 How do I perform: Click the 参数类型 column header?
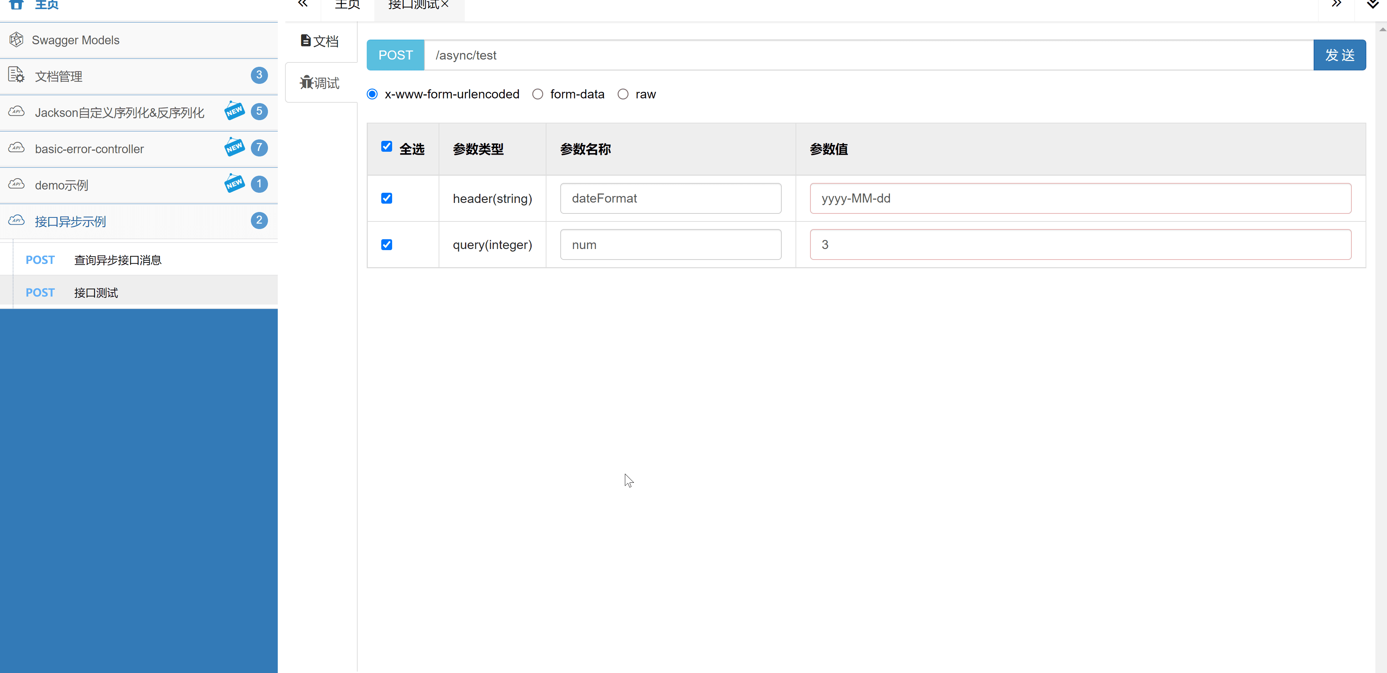(492, 149)
